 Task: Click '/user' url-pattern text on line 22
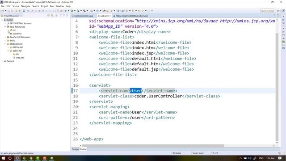click(x=135, y=118)
